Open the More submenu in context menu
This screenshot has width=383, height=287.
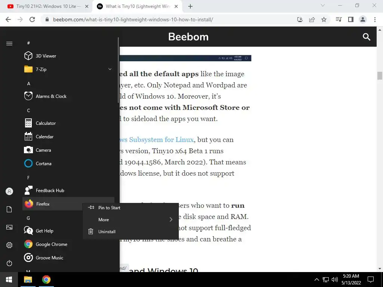[131, 220]
